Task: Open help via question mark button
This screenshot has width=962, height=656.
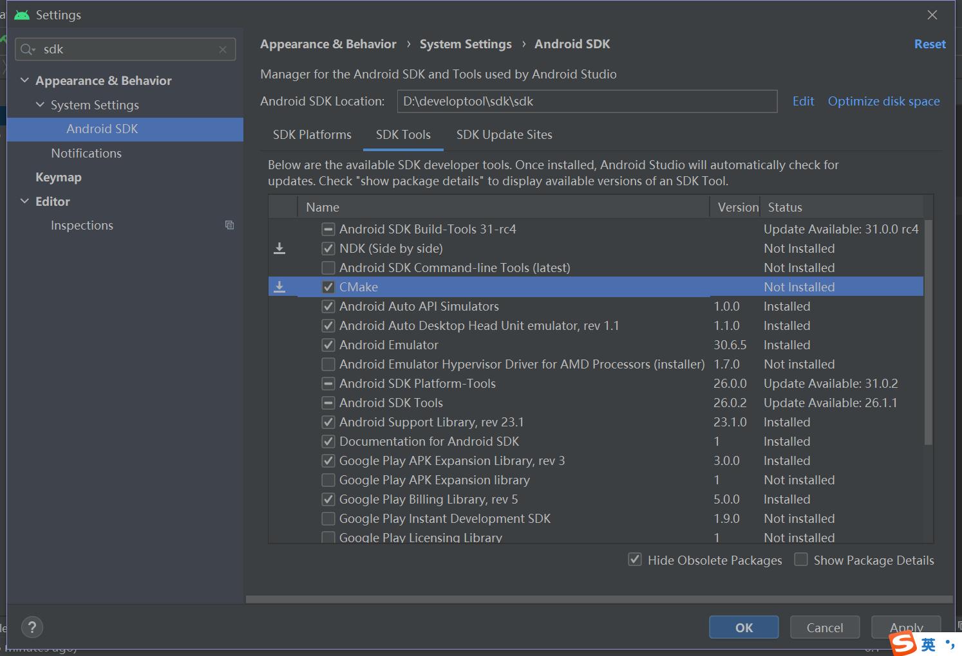Action: pos(32,627)
